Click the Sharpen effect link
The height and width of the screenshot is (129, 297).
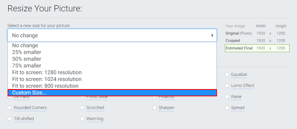[166, 108]
